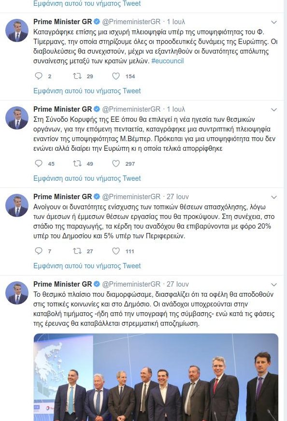Like the tweet with 111 likes
Screen dimensions: 287x421
click(116, 251)
